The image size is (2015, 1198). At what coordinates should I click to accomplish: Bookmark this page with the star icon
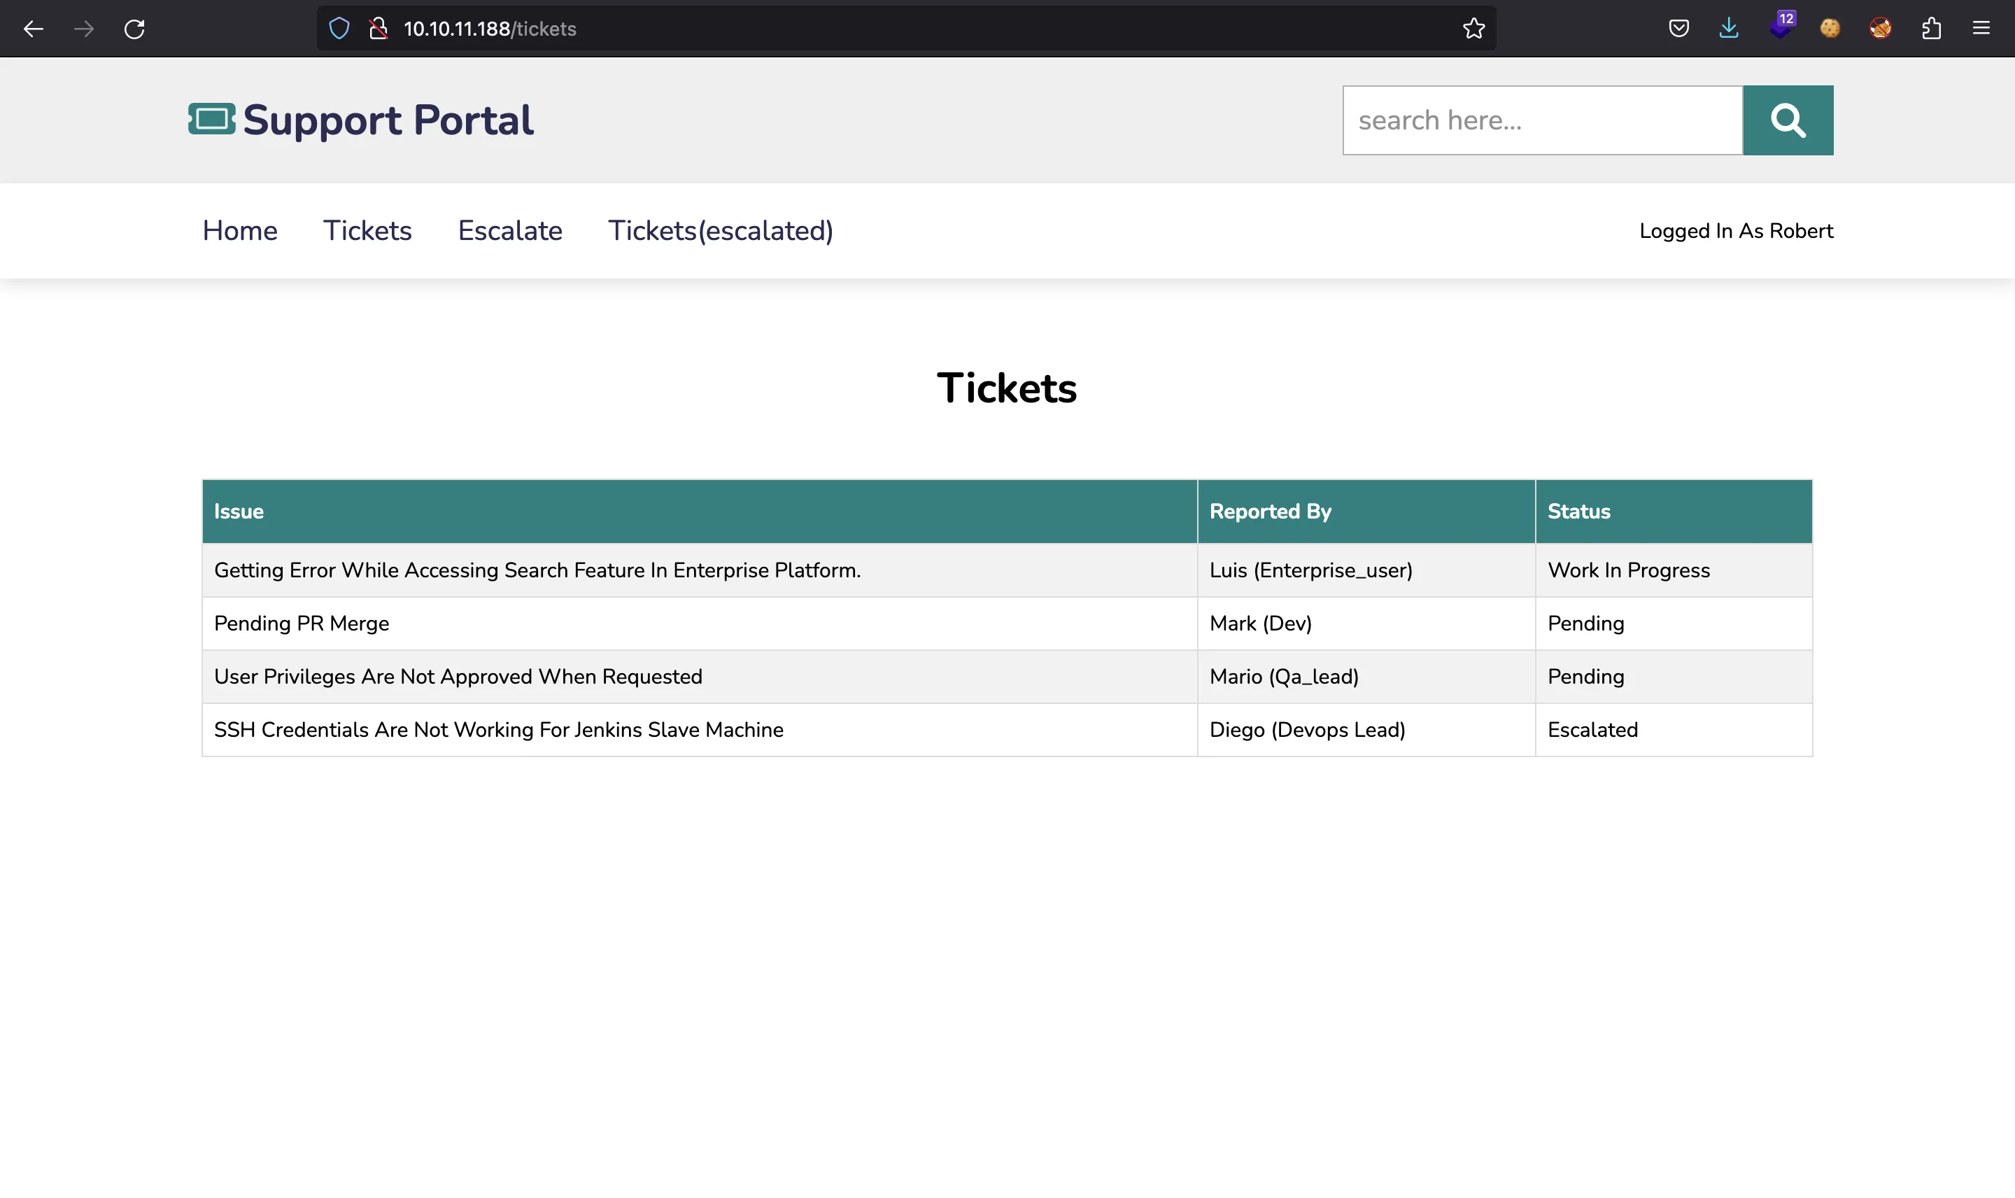(x=1473, y=29)
